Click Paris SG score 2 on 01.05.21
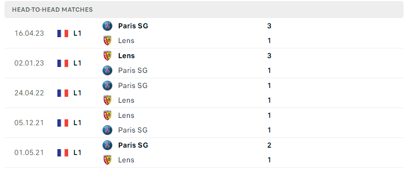 pos(269,145)
